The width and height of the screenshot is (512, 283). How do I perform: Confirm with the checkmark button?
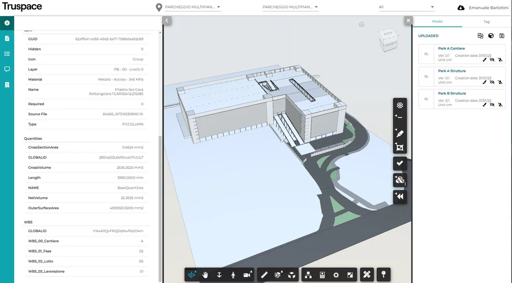(400, 163)
